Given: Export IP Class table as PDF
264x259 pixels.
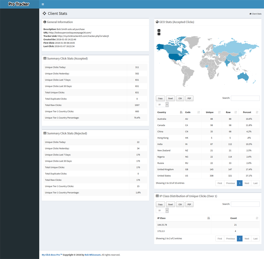Looking at the screenshot, I should click(x=189, y=205).
